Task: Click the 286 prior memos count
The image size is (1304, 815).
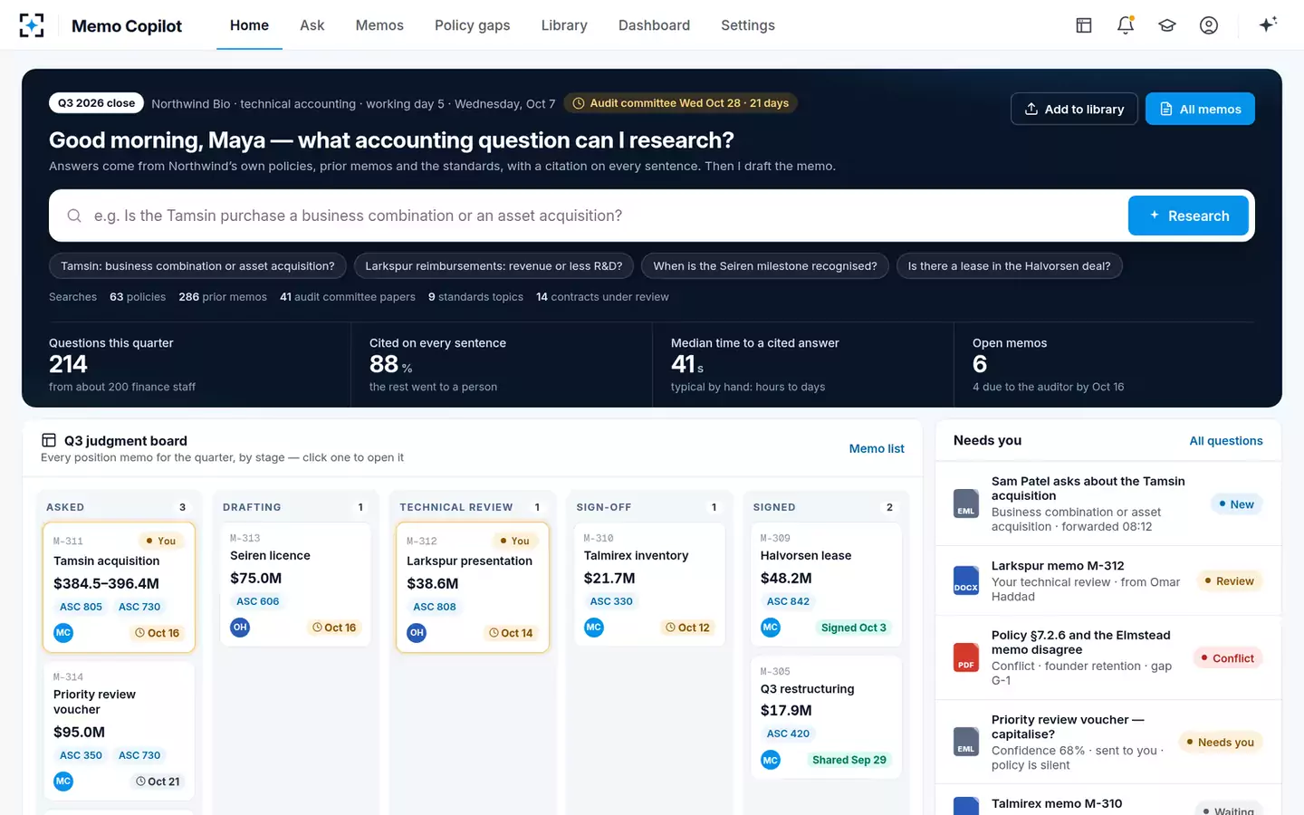Action: [223, 297]
